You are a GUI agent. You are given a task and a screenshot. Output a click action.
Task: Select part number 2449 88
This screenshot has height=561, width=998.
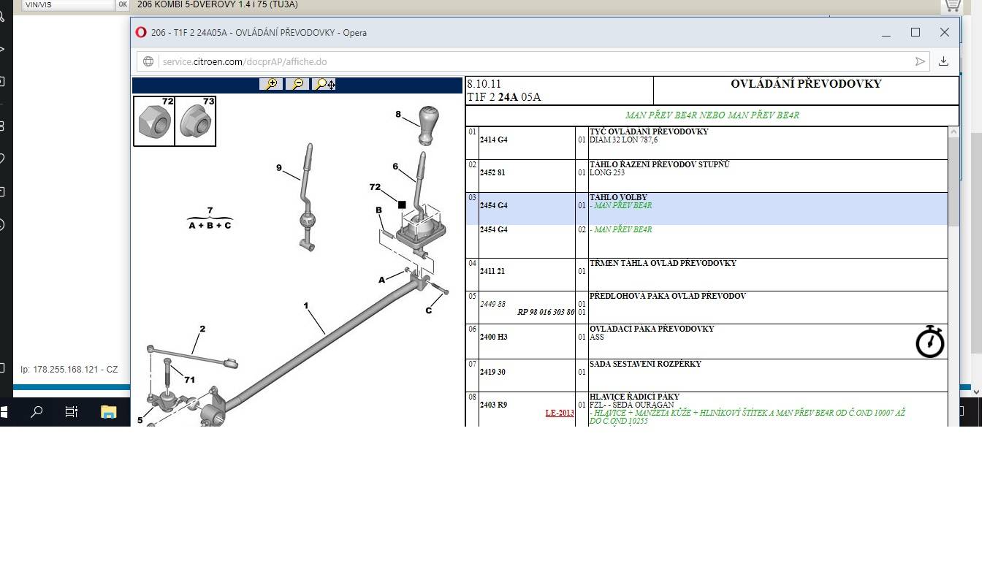[x=492, y=304]
